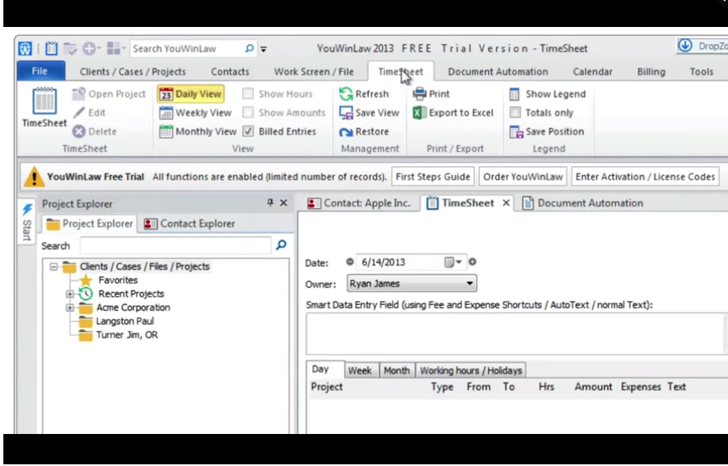Viewport: 728px width, 466px height.
Task: Click Save Position in Legend group
Action: tap(547, 131)
